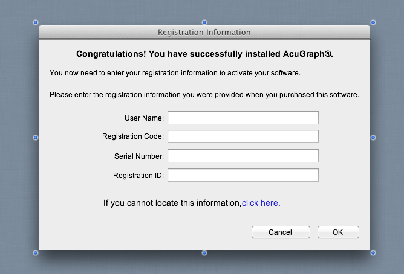Grab the right-edge middle selection handle
This screenshot has width=404, height=274.
(373, 138)
